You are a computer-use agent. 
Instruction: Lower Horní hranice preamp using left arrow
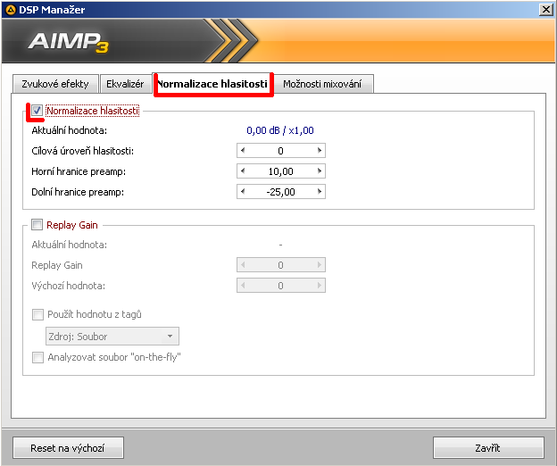pyautogui.click(x=243, y=171)
